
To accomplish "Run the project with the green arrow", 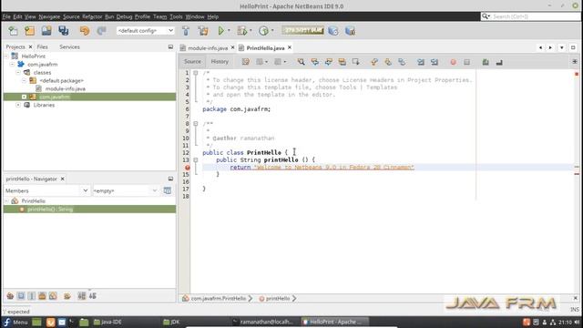I will pyautogui.click(x=220, y=31).
